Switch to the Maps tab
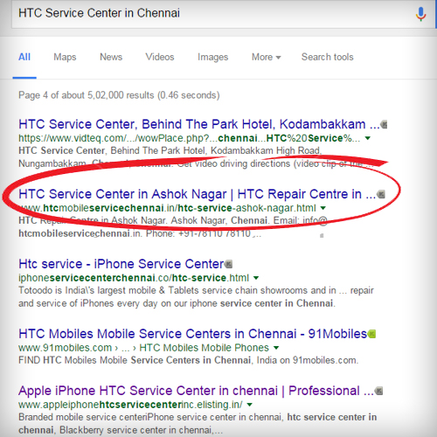This screenshot has height=437, width=437. coord(65,57)
